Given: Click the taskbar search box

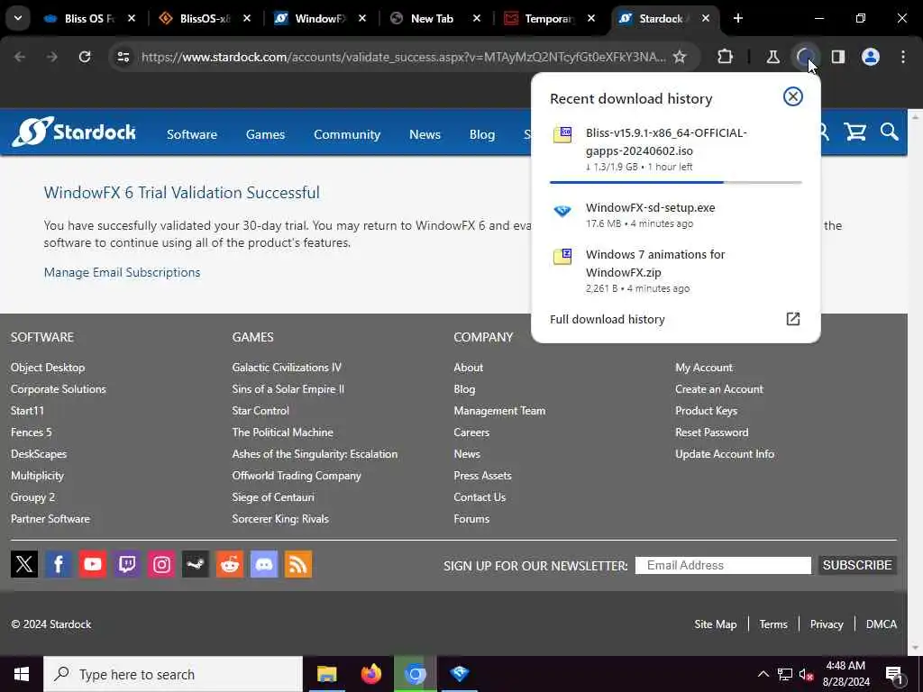Looking at the screenshot, I should pyautogui.click(x=173, y=674).
